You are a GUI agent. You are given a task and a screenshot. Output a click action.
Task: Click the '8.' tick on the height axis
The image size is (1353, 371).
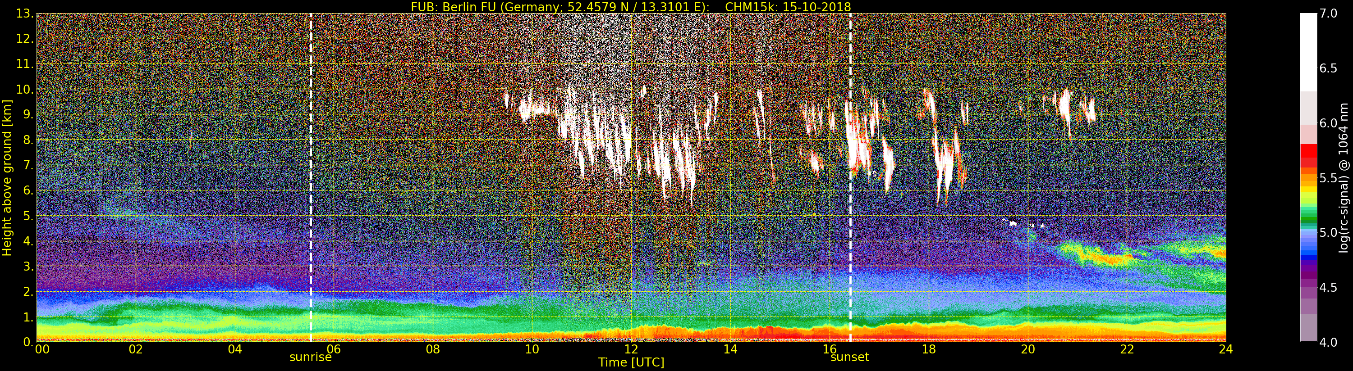[28, 140]
